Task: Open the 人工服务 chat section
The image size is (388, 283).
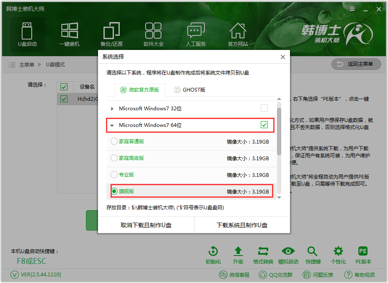Action: [196, 34]
